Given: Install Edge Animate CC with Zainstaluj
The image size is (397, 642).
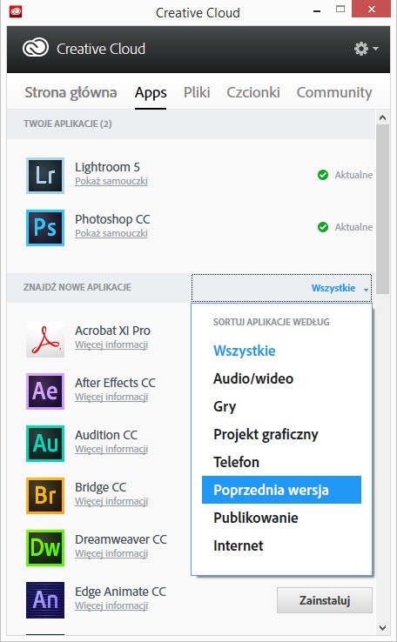Looking at the screenshot, I should [x=325, y=600].
